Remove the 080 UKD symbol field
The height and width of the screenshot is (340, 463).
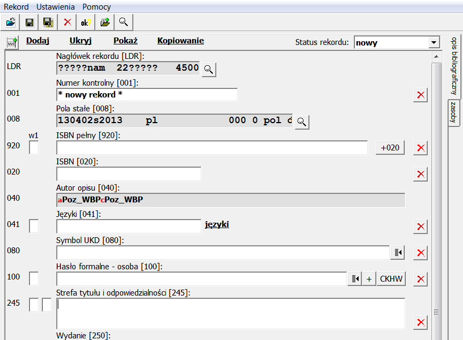coord(421,253)
